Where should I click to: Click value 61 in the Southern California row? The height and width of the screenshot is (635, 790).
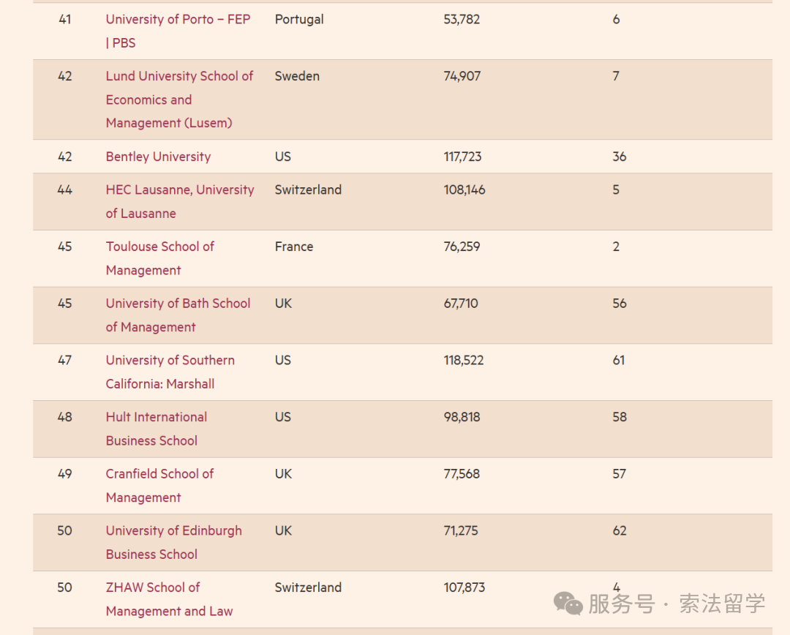[x=618, y=361]
